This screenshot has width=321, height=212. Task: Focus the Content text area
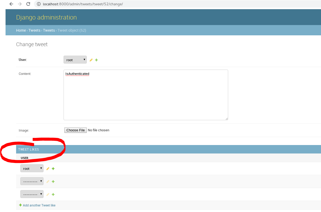[x=146, y=95]
